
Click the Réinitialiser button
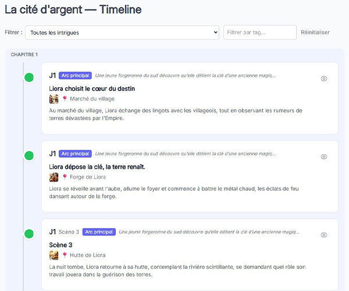tap(315, 32)
